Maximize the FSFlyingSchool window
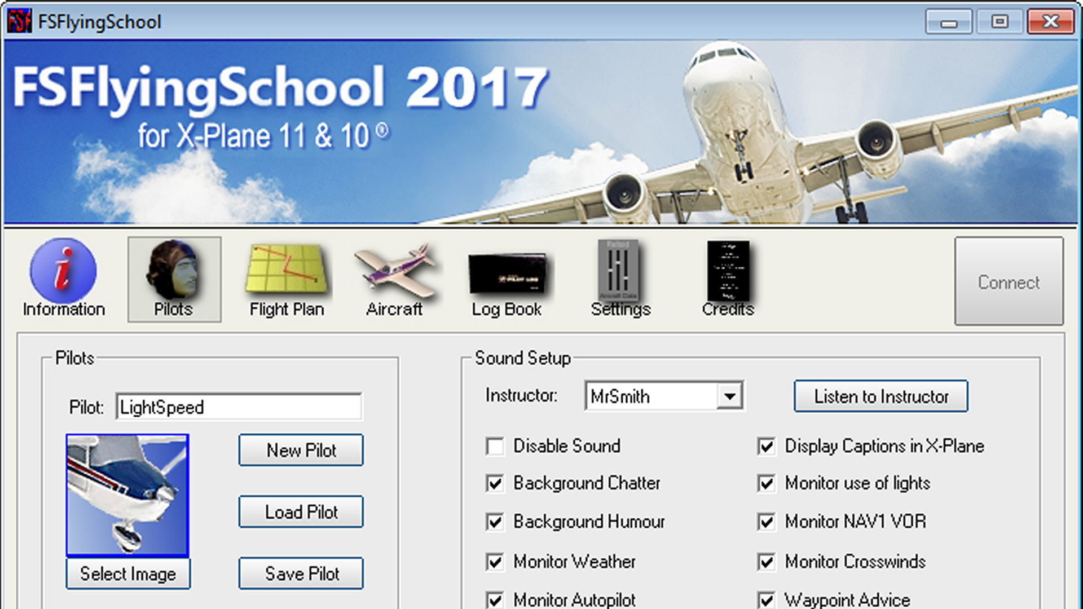This screenshot has width=1083, height=609. tap(1000, 22)
